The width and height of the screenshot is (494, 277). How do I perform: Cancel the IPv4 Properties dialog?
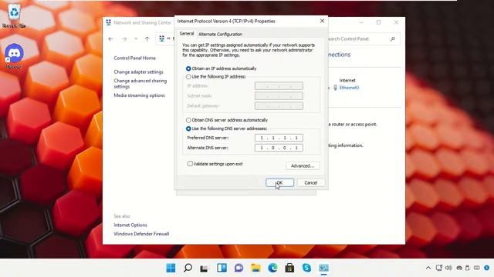click(x=310, y=183)
